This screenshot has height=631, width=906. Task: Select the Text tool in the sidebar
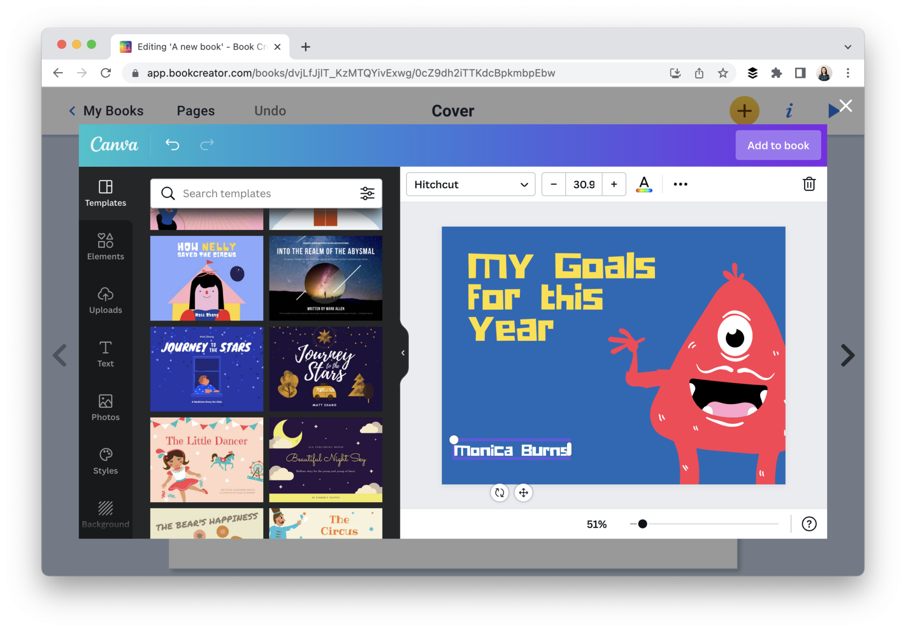click(x=105, y=353)
